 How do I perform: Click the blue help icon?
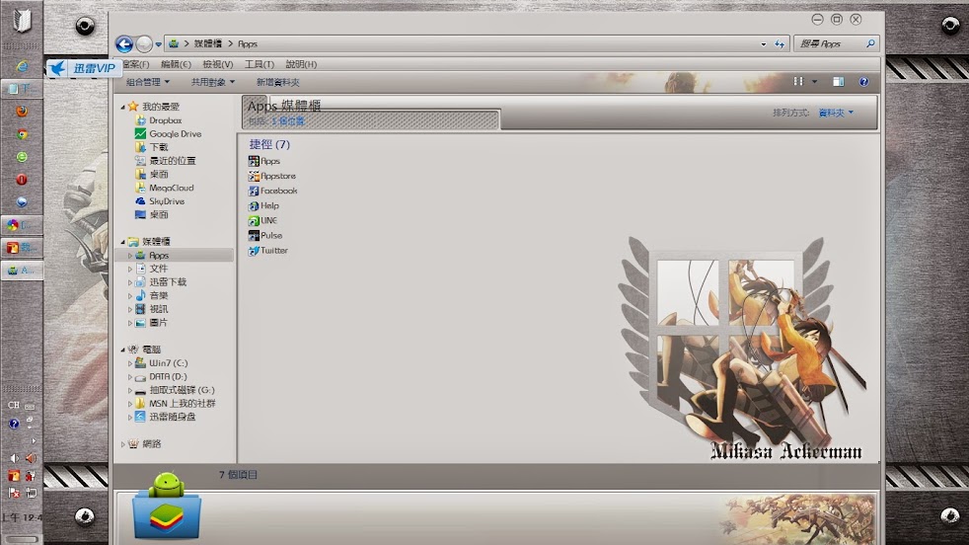[864, 82]
